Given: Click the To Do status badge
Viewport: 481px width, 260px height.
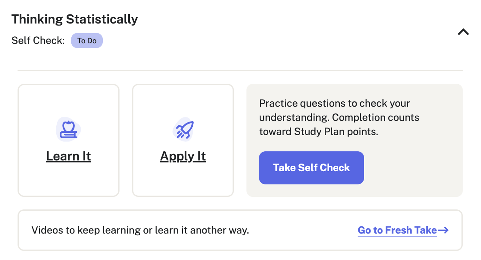Looking at the screenshot, I should [87, 41].
